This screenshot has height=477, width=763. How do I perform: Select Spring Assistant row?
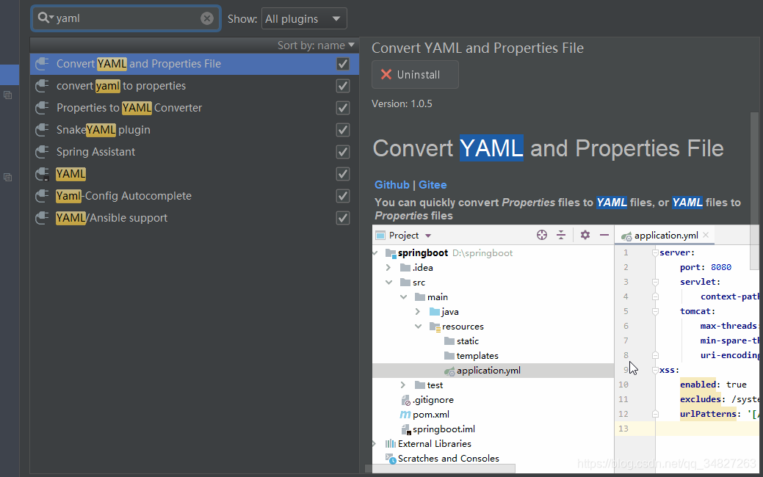click(x=194, y=152)
